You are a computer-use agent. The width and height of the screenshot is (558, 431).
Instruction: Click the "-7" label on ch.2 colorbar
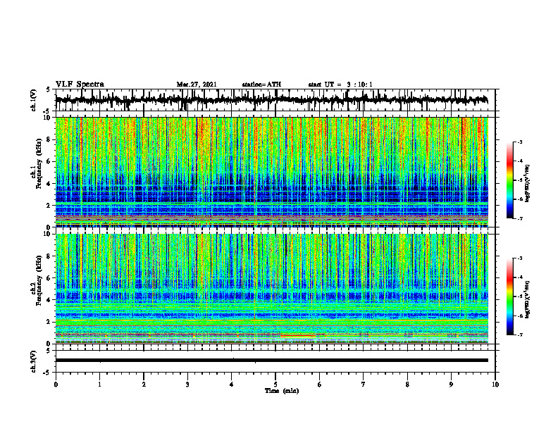point(519,335)
